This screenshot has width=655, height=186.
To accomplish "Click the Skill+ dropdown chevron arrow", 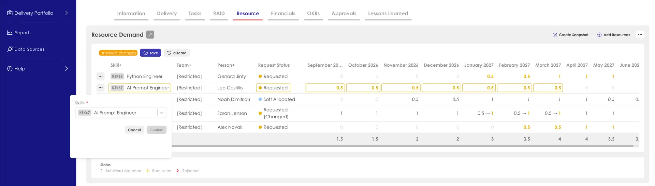I will click(162, 113).
